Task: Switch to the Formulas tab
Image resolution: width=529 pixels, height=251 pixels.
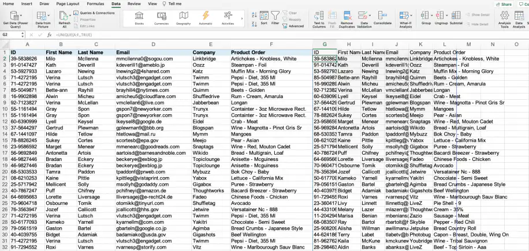Action: 95,3
